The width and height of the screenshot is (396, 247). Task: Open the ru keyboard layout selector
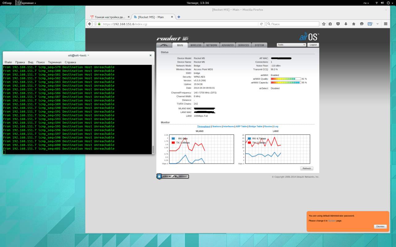366,3
